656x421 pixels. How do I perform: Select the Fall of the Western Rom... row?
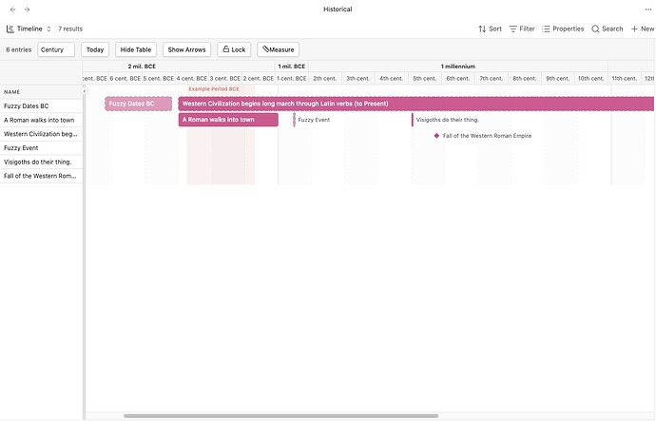point(41,176)
